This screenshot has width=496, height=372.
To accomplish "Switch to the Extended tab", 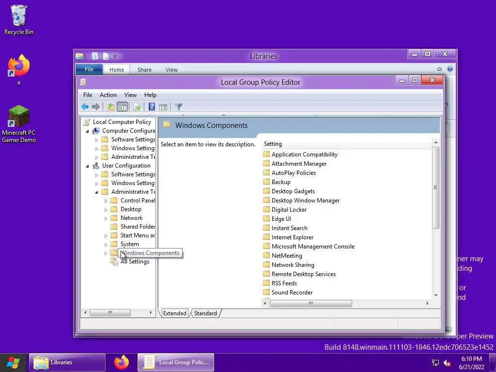I will (174, 313).
